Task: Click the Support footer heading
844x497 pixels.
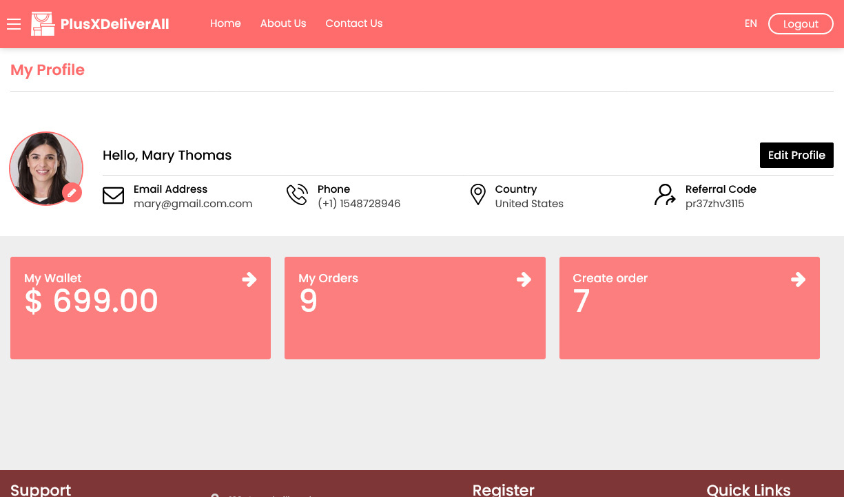Action: [41, 489]
